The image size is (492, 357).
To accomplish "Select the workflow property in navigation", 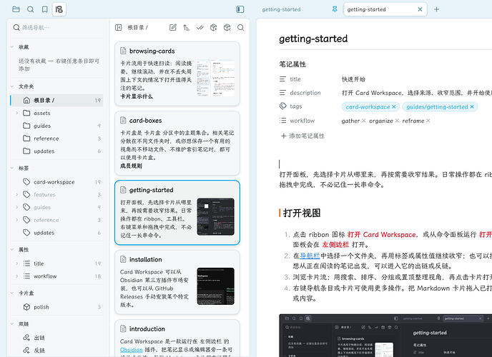I will (x=56, y=276).
